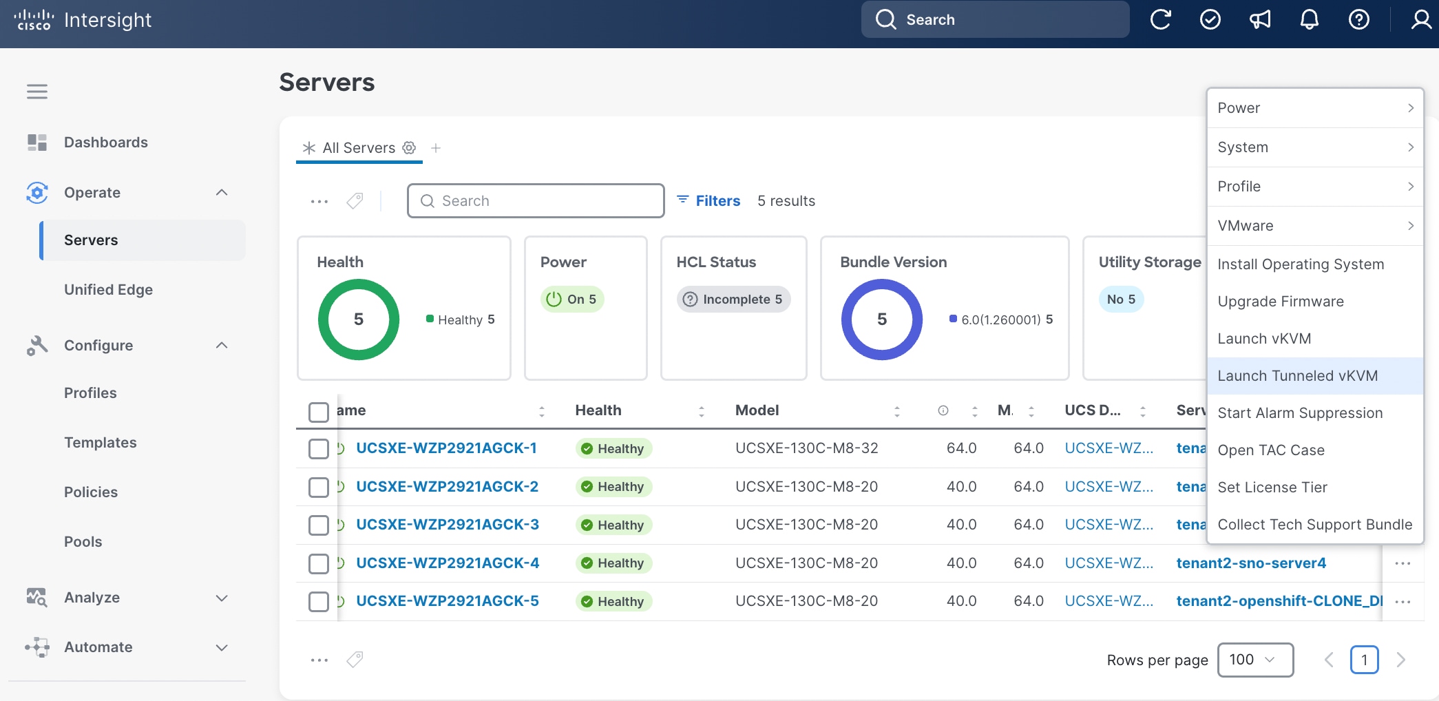Click the refresh icon in header

[x=1160, y=19]
